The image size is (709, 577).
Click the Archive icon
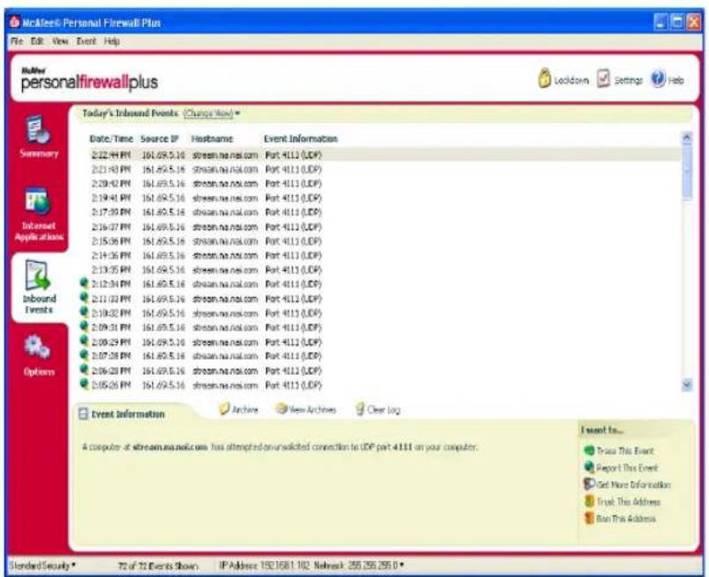[224, 409]
